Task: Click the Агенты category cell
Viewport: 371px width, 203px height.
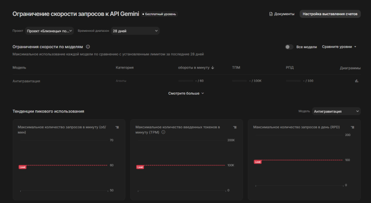Action: point(121,81)
